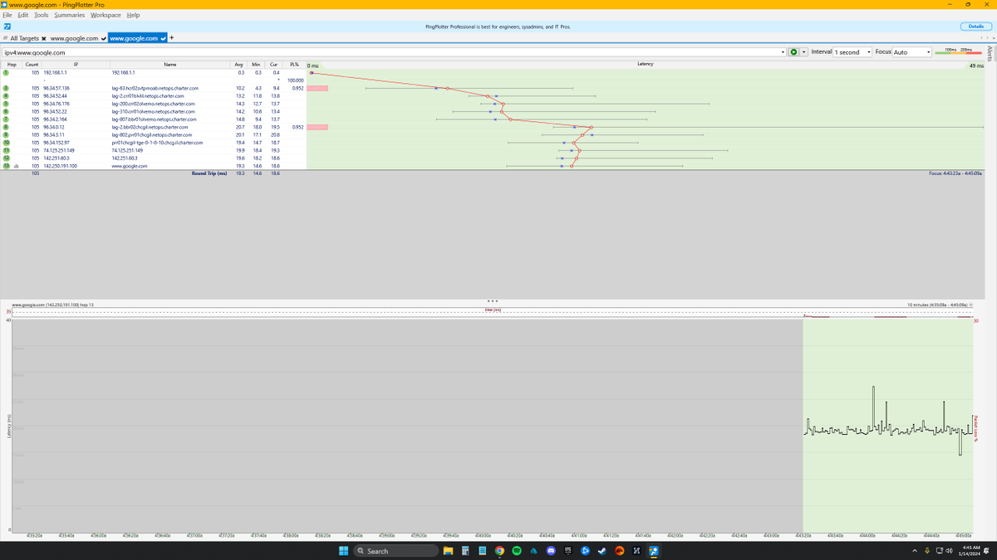Click the ipv4:www.google.com target field
This screenshot has height=560, width=997.
click(393, 52)
